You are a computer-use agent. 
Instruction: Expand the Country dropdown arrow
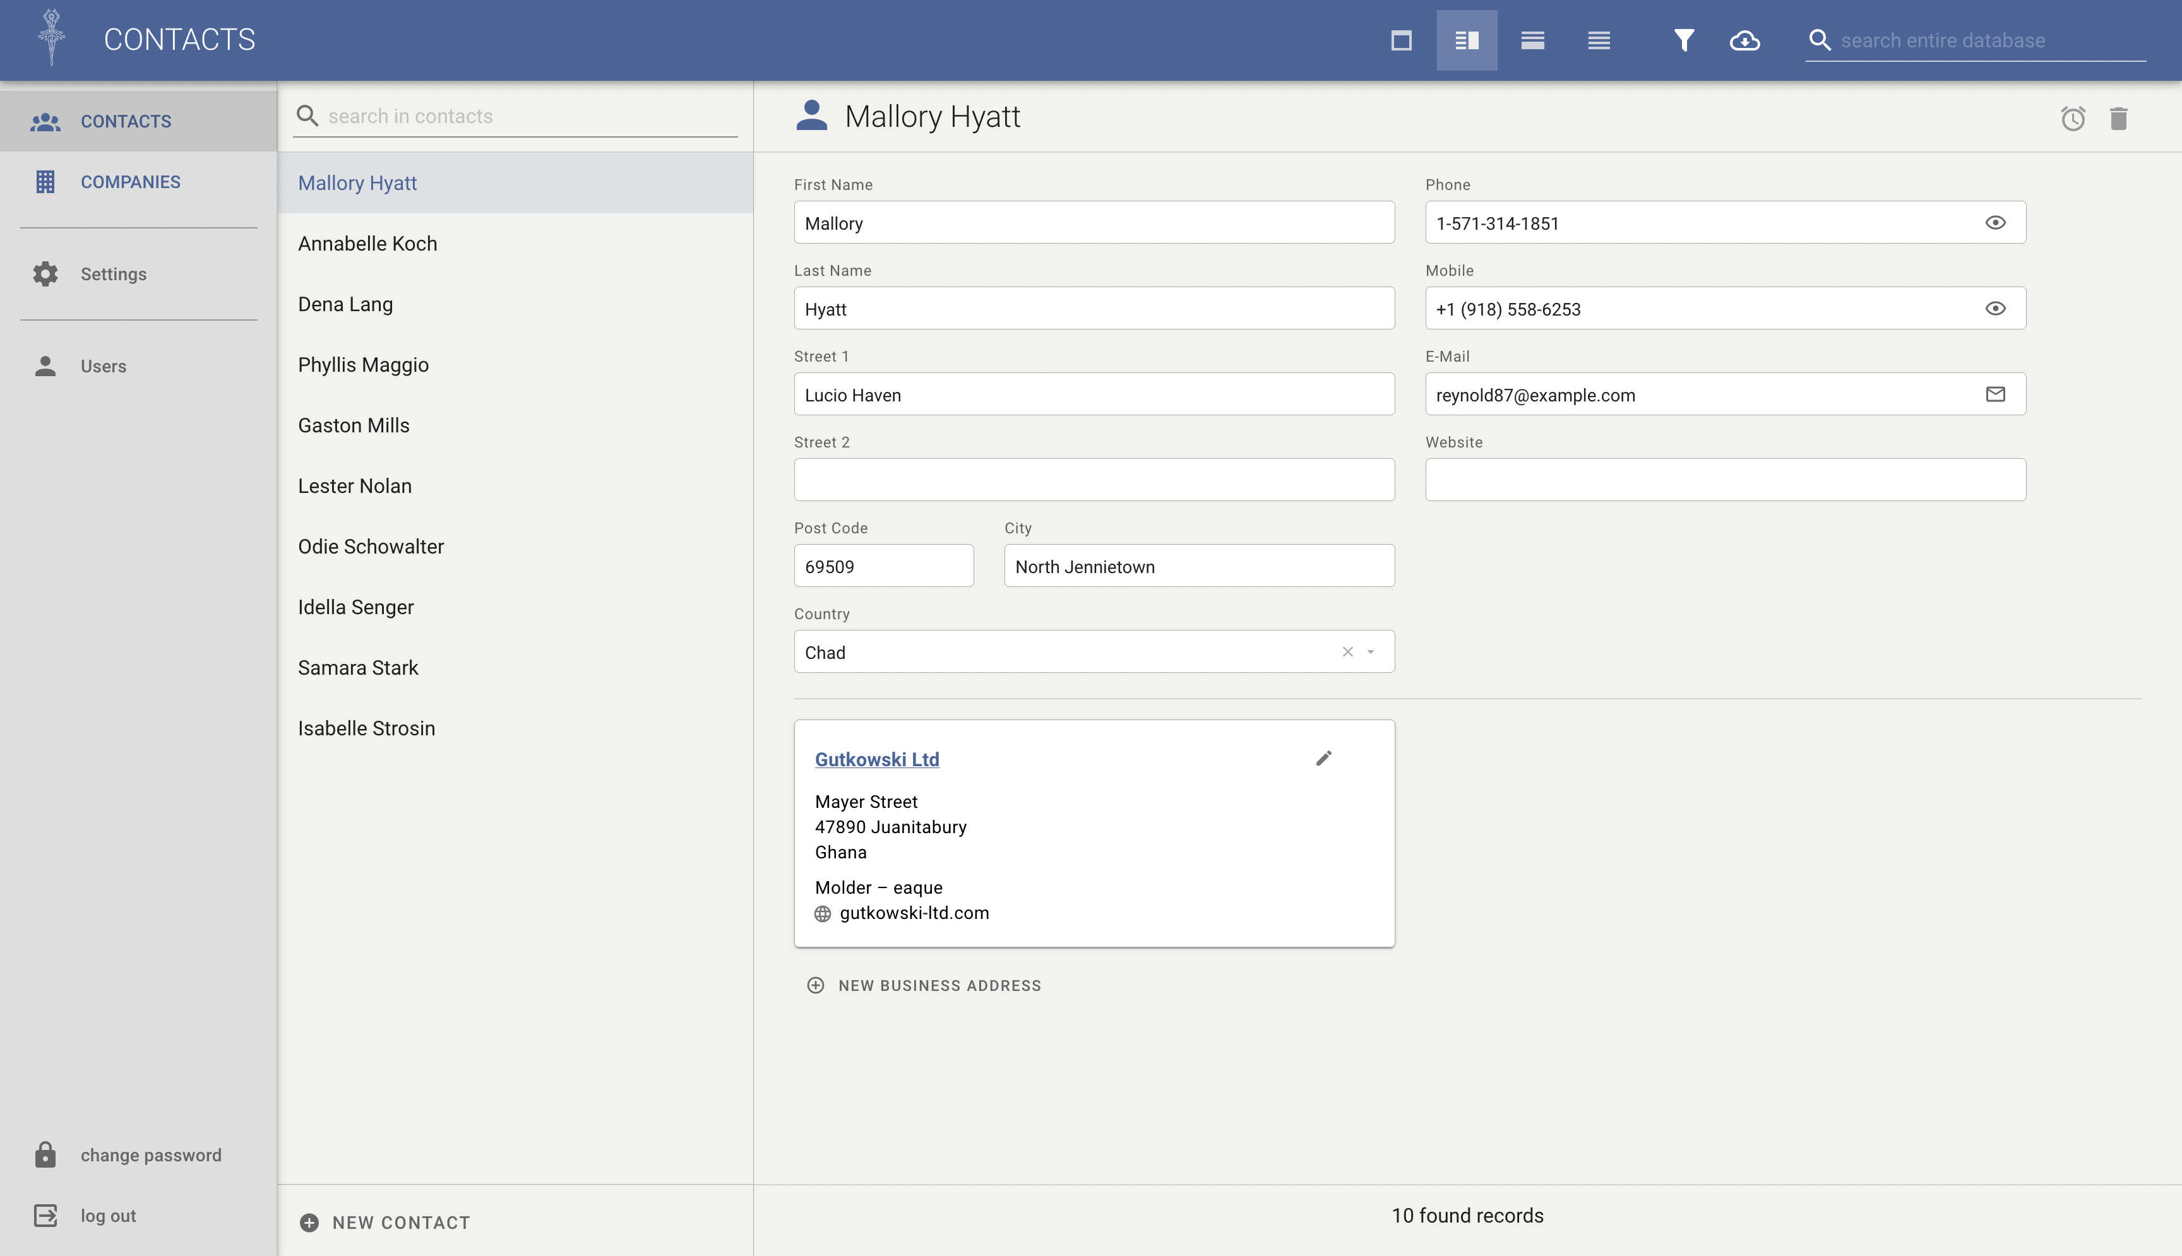1371,652
